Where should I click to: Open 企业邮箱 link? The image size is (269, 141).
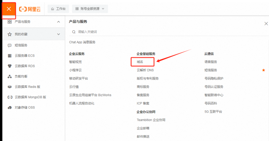coord(143,128)
